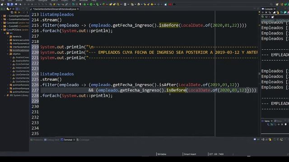289x162 pixels.
Task: Select the herencia package
Action: [17, 36]
